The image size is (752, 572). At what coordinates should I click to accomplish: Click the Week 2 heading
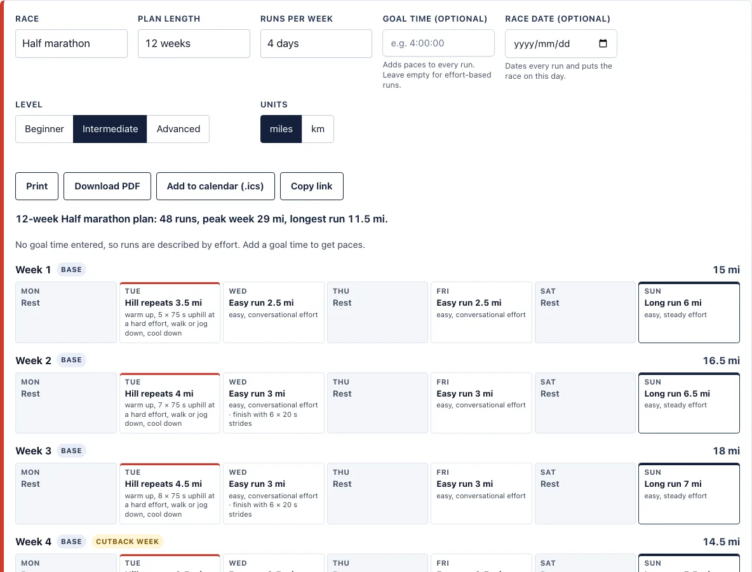click(x=33, y=360)
